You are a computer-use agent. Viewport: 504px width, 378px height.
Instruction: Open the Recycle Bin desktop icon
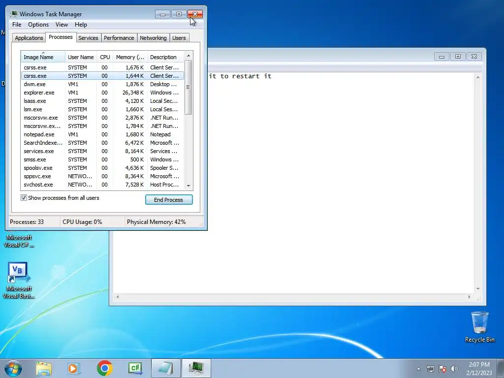479,327
